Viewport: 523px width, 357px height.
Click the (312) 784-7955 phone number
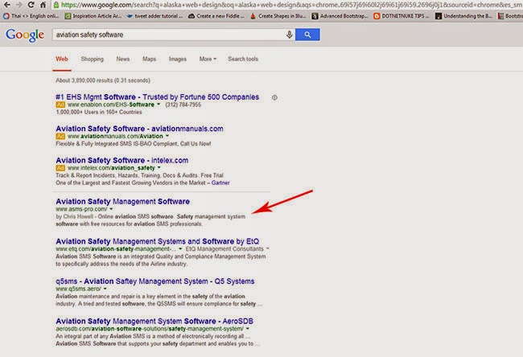(x=183, y=105)
